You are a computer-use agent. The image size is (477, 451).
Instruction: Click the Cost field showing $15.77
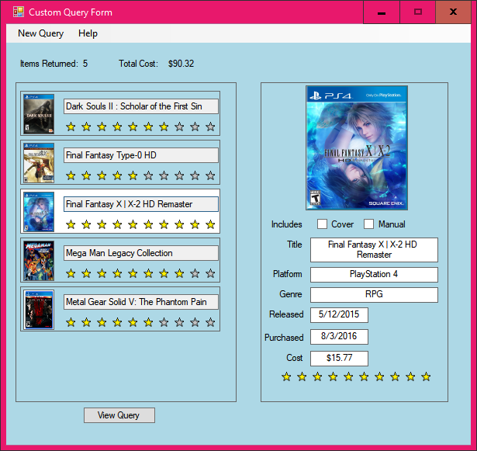coord(339,359)
